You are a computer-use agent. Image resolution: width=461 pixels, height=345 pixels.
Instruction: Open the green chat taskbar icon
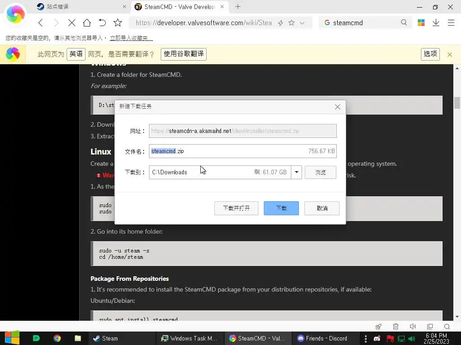click(36, 338)
